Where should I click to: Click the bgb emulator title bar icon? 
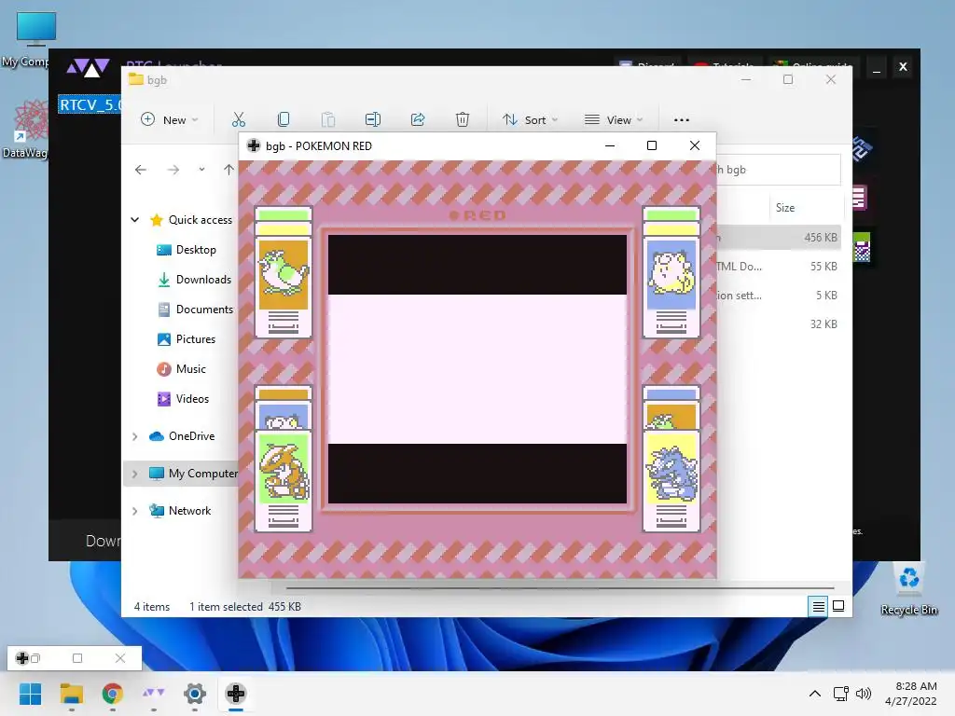click(x=254, y=145)
